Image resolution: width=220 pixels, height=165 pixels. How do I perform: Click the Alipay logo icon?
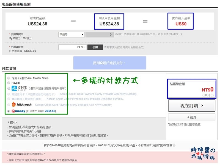click(14, 88)
